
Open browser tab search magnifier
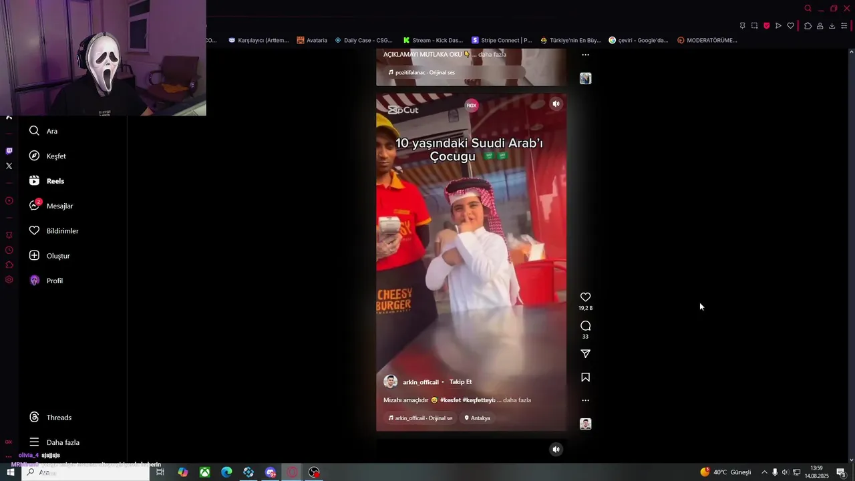[x=808, y=9]
